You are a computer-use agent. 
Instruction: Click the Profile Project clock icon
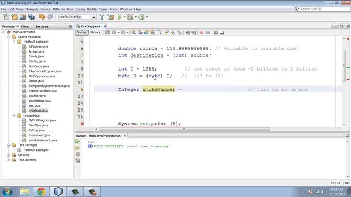(x=141, y=17)
